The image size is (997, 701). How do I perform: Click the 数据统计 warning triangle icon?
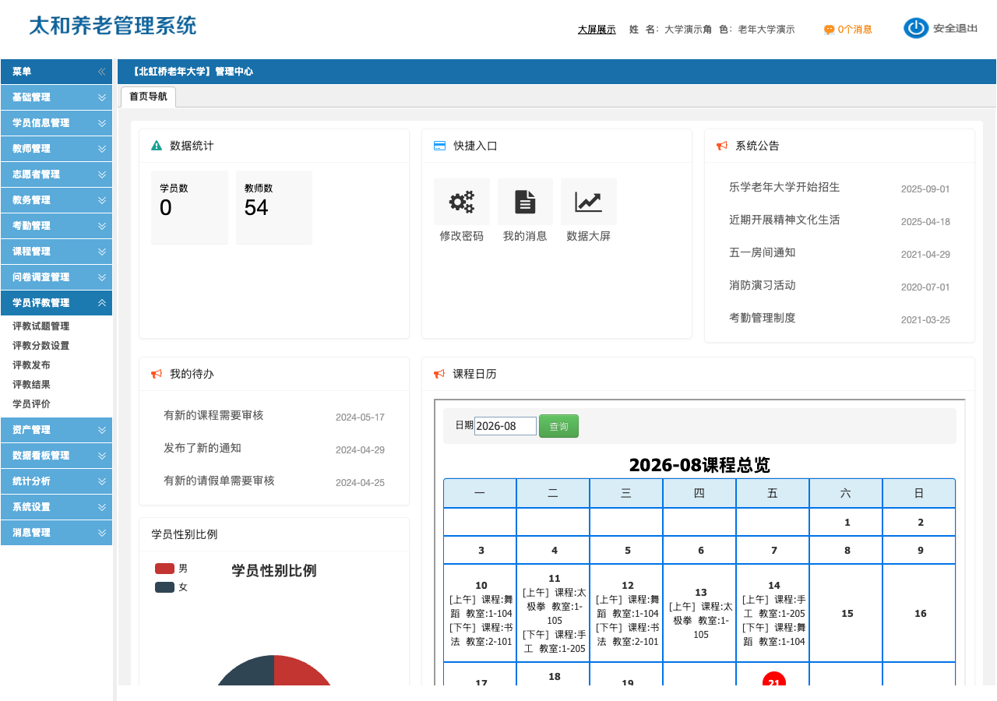[x=157, y=146]
